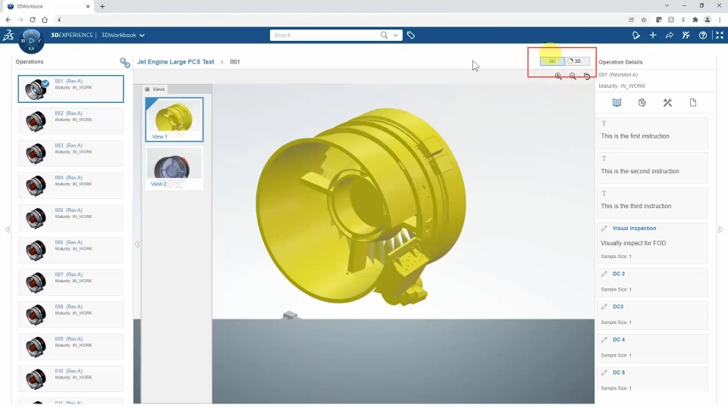Open the collaboration tools icon beside share
The image size is (728, 408).
pos(686,36)
